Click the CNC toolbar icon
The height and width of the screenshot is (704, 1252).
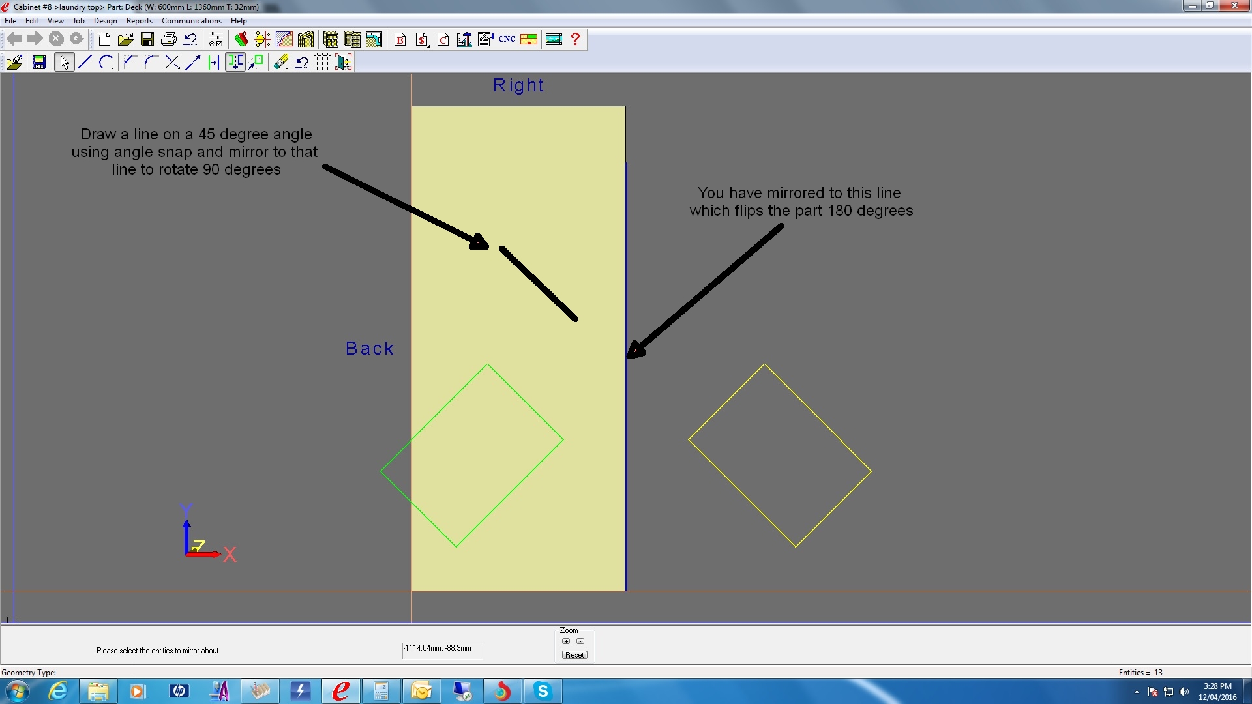[507, 39]
